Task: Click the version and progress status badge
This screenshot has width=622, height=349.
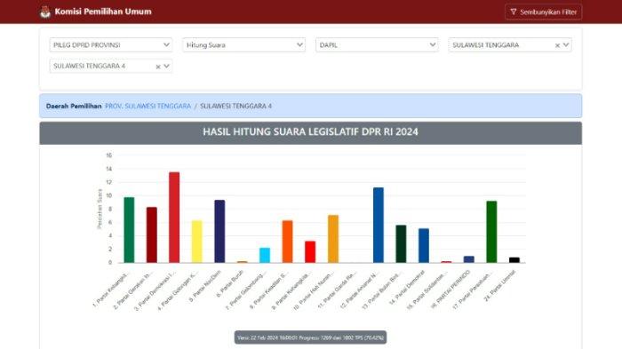Action: tap(311, 337)
